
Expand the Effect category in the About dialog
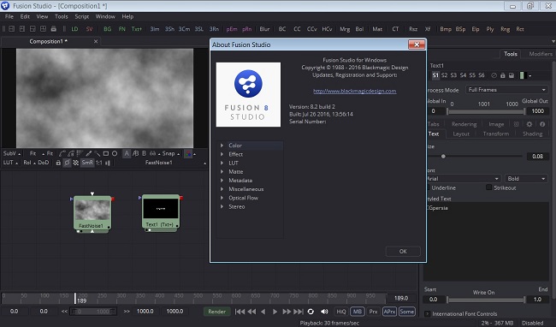point(222,154)
